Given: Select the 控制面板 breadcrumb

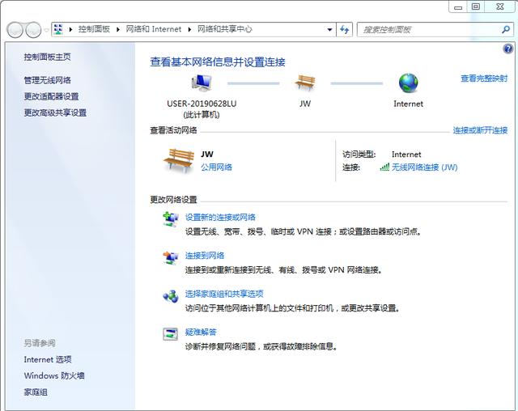Looking at the screenshot, I should 94,29.
